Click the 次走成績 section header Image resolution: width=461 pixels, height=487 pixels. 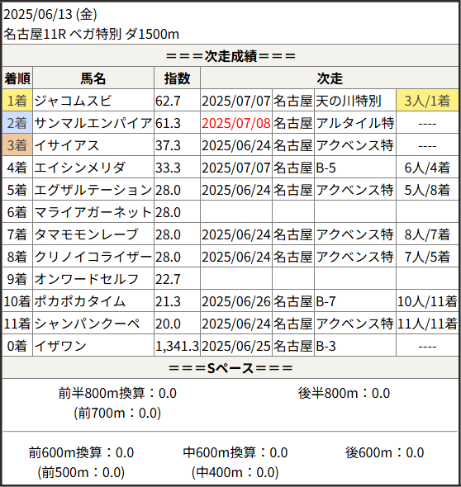click(x=230, y=56)
